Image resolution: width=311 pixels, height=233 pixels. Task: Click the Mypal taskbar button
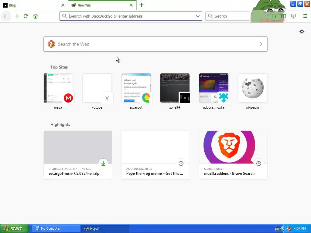point(105,228)
